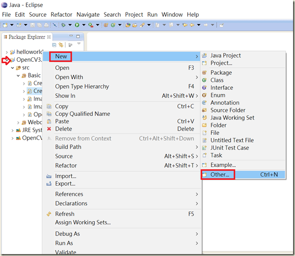Click the Open Type toolbar icon
Image resolution: width=295 pixels, height=256 pixels.
click(x=128, y=25)
